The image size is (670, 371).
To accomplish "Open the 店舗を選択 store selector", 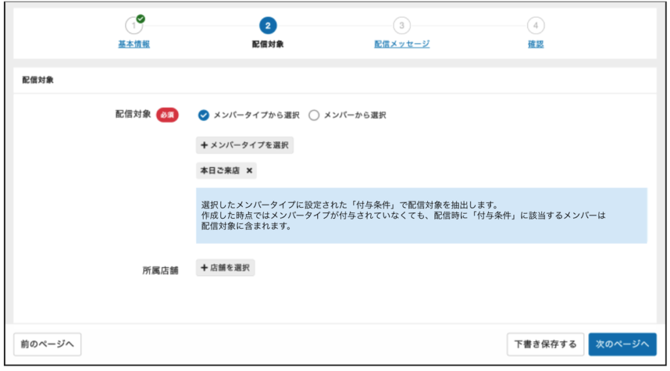I will click(x=225, y=268).
